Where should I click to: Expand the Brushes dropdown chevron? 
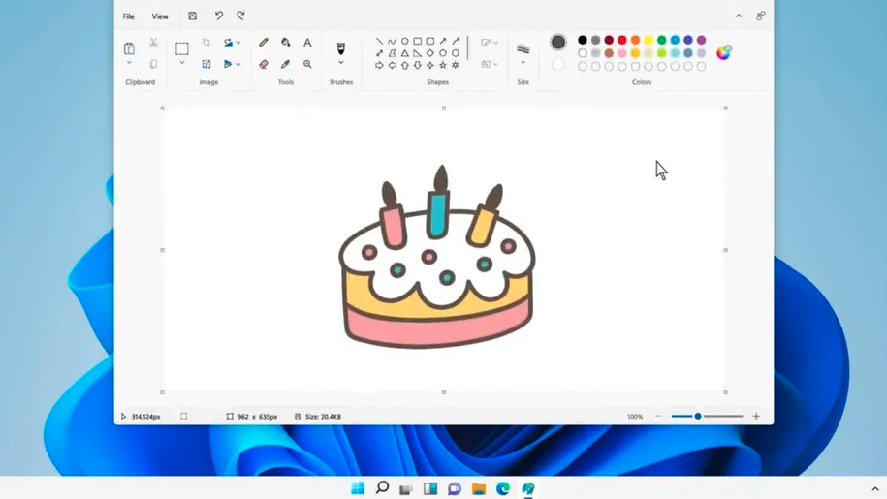[x=341, y=63]
